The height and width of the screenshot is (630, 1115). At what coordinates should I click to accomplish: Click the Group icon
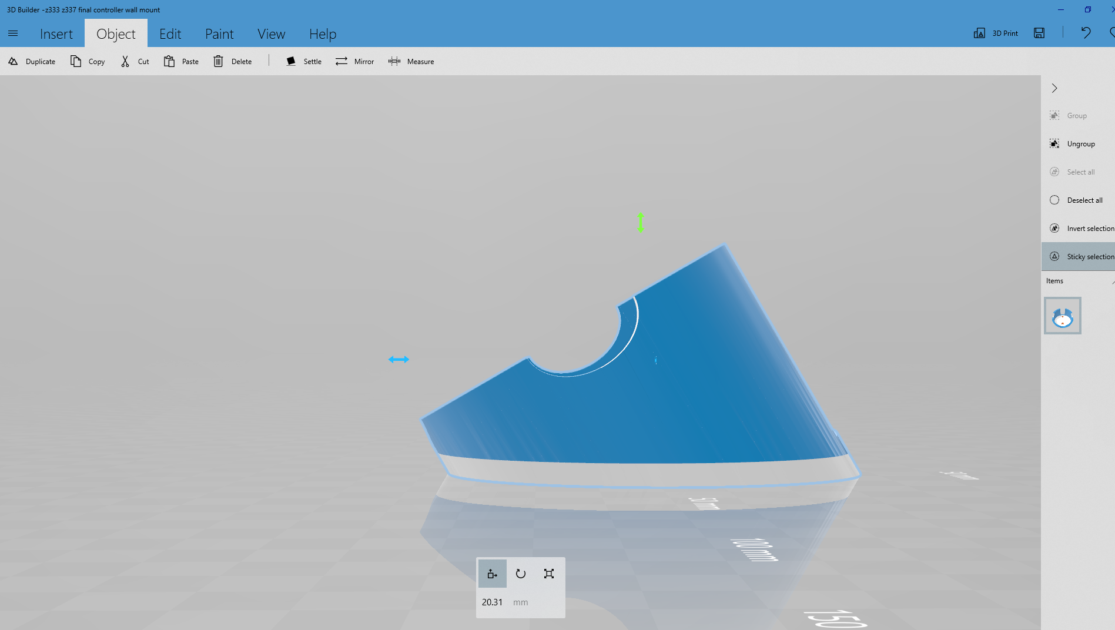1054,115
